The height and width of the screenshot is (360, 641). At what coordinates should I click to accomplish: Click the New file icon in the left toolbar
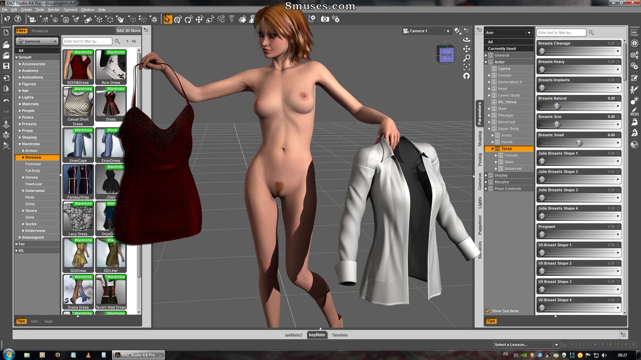tap(6, 32)
